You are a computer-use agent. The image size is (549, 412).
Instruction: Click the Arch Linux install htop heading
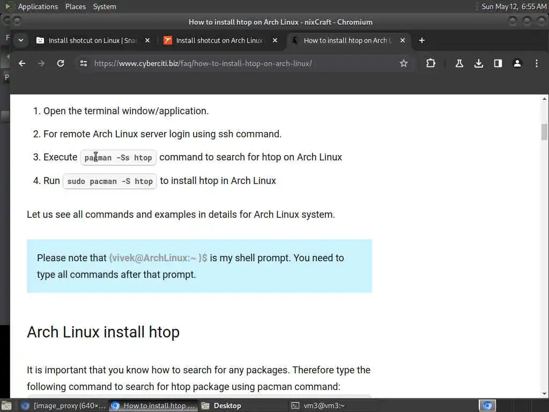point(103,332)
